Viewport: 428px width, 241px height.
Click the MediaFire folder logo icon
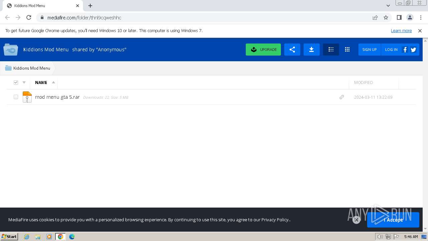point(11,50)
